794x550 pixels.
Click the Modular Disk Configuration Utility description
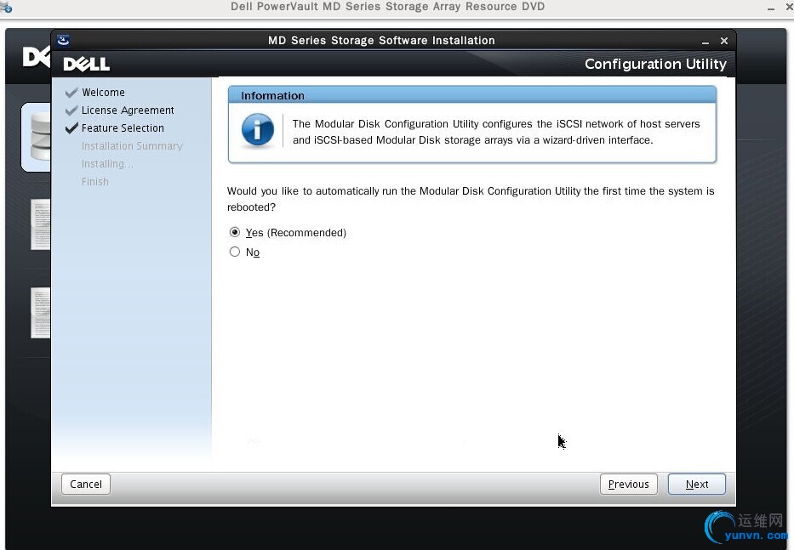tap(496, 132)
